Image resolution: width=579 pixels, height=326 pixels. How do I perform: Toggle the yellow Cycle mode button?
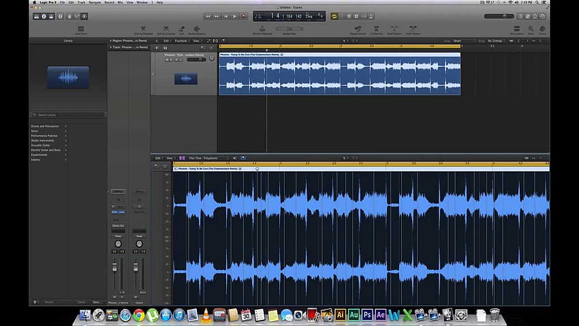tap(334, 16)
